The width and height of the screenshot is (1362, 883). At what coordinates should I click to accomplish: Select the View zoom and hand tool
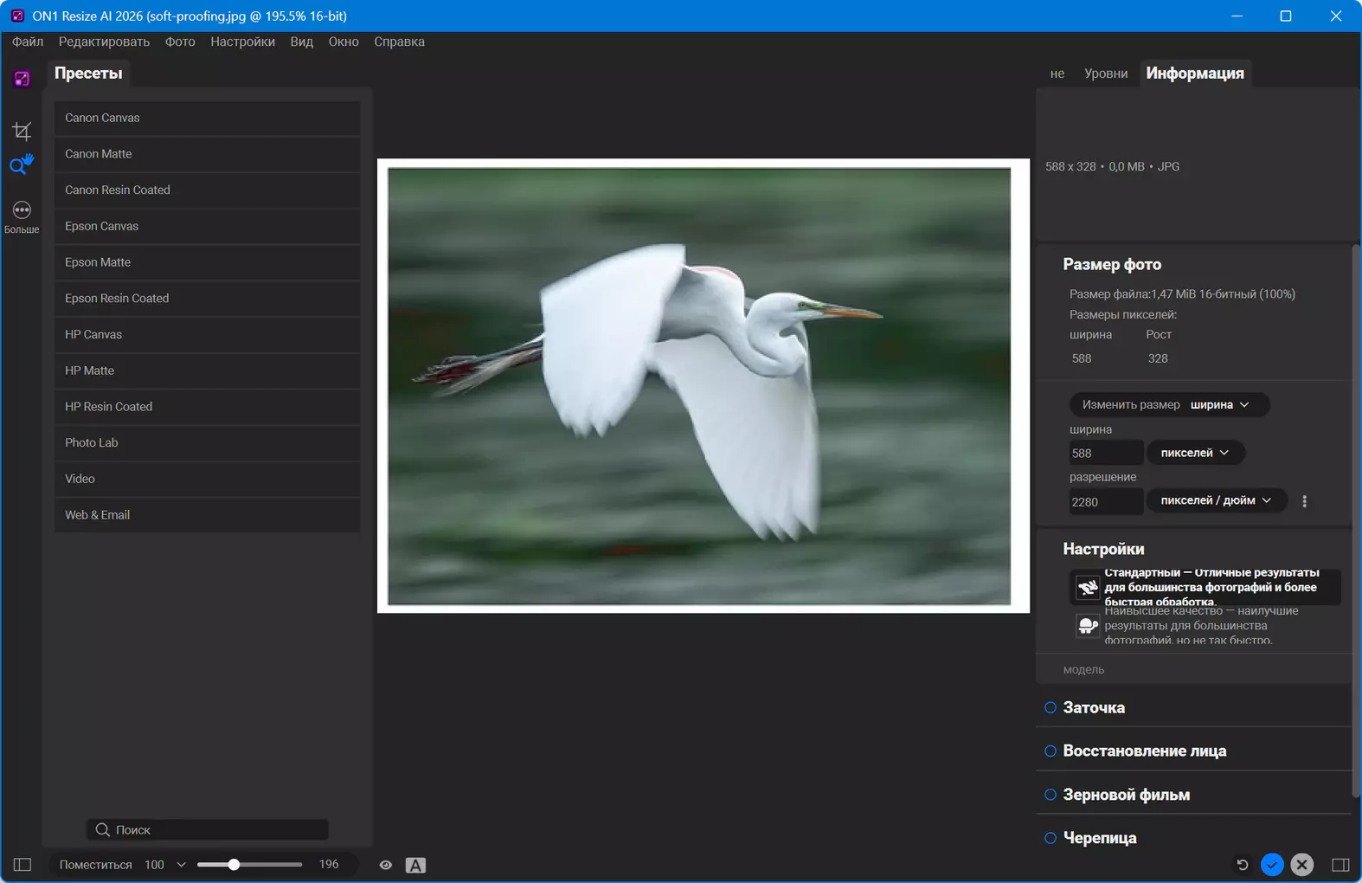22,164
